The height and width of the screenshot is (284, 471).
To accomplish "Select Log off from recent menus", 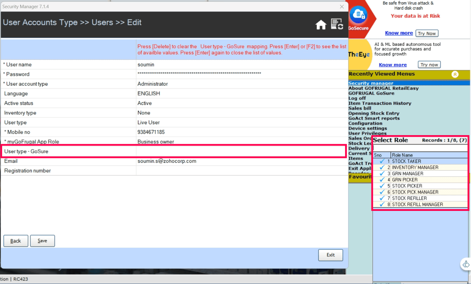I will pos(357,98).
